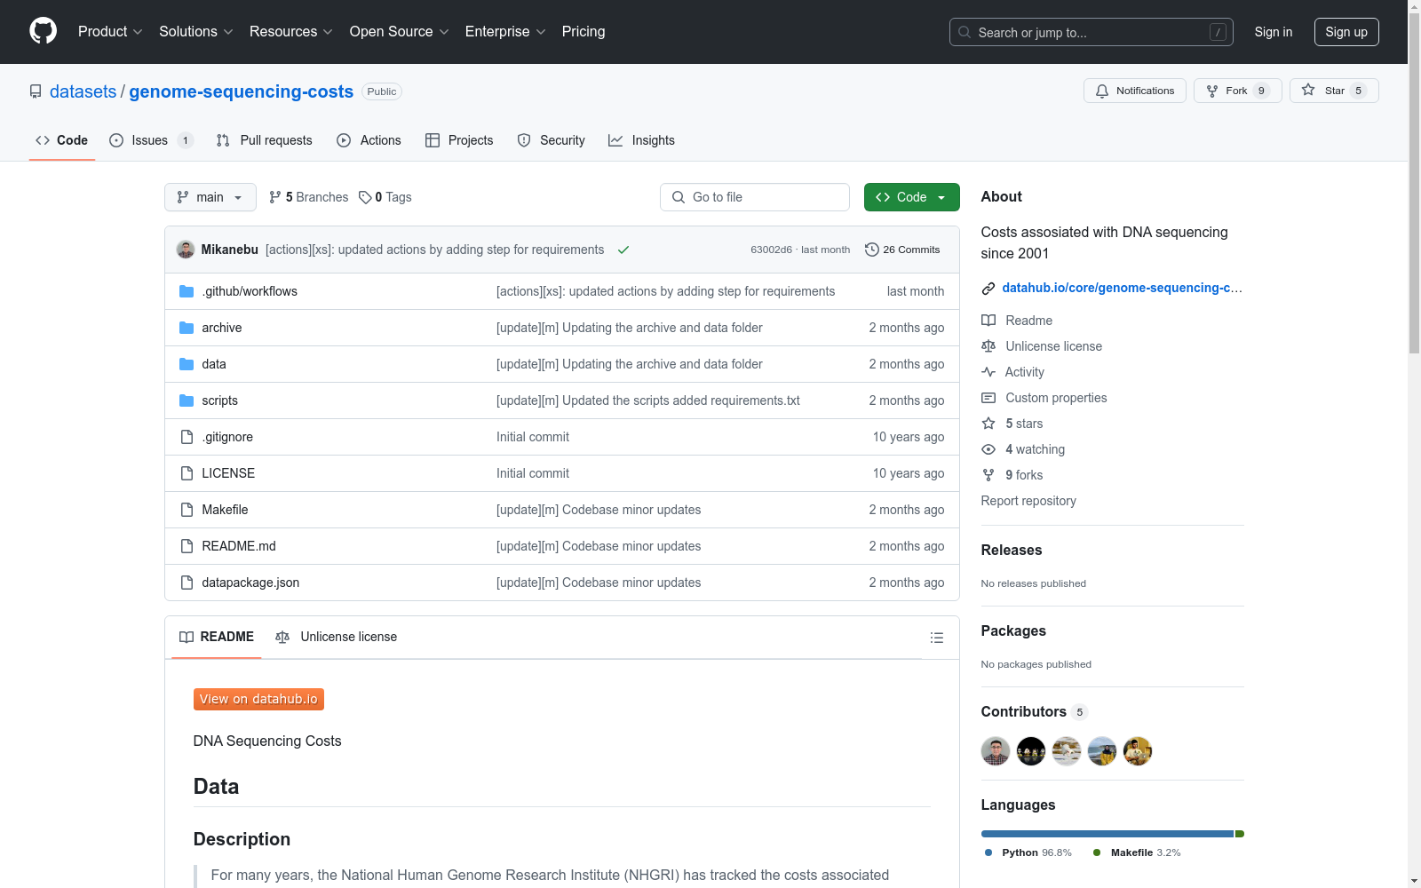This screenshot has width=1421, height=888.
Task: Expand the Product menu
Action: point(110,32)
